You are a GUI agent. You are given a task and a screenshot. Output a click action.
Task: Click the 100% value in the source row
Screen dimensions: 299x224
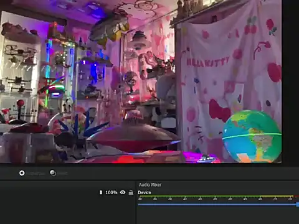click(112, 192)
